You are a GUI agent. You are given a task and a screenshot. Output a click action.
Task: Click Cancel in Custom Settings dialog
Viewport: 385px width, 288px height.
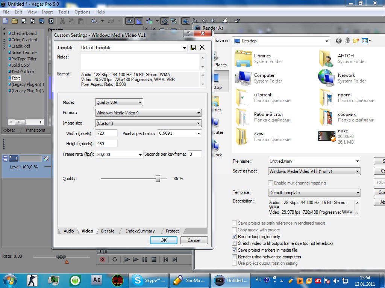click(194, 240)
